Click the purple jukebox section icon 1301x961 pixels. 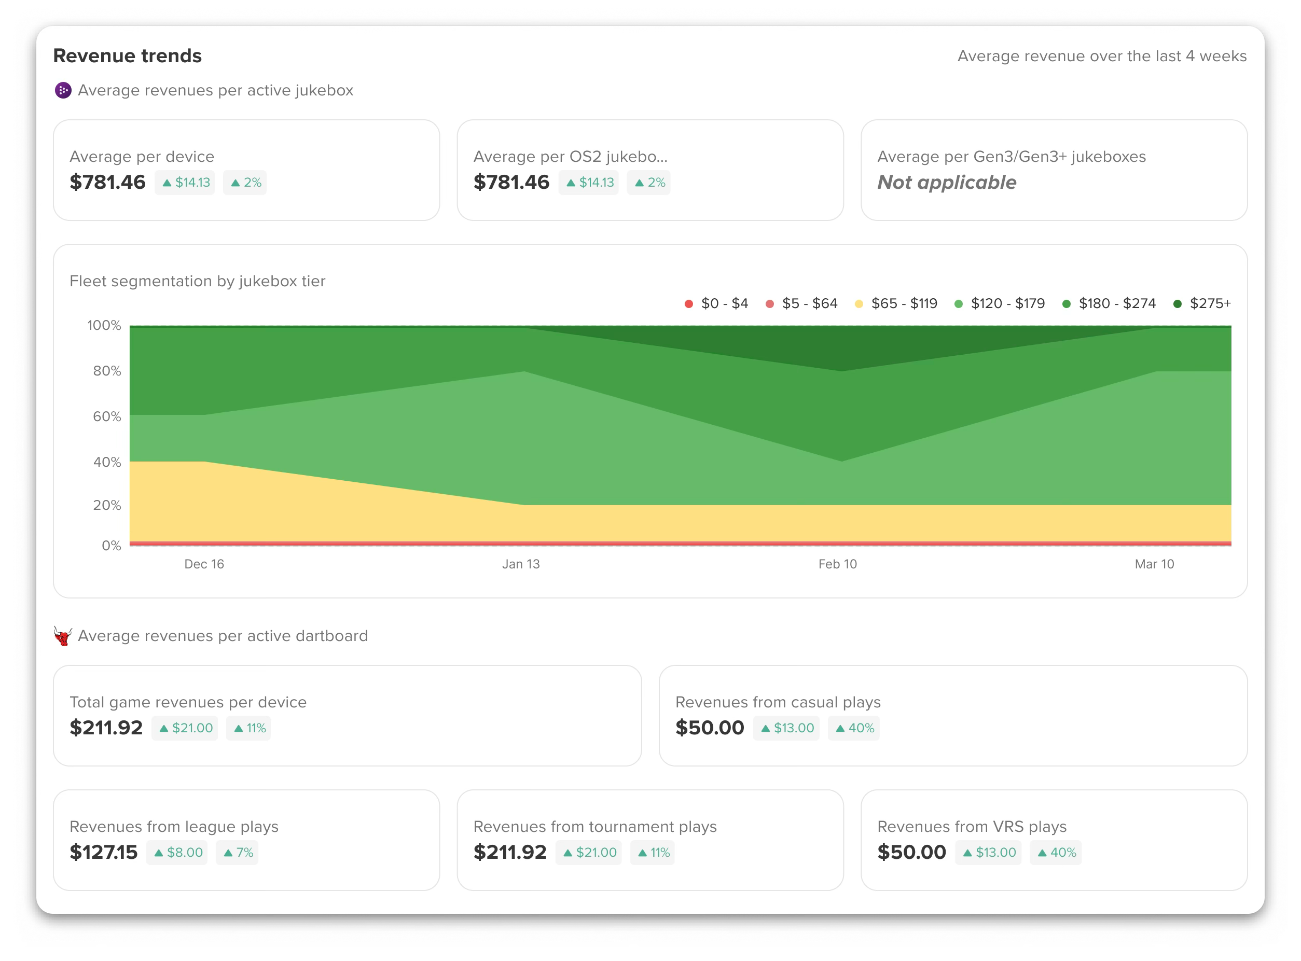63,90
